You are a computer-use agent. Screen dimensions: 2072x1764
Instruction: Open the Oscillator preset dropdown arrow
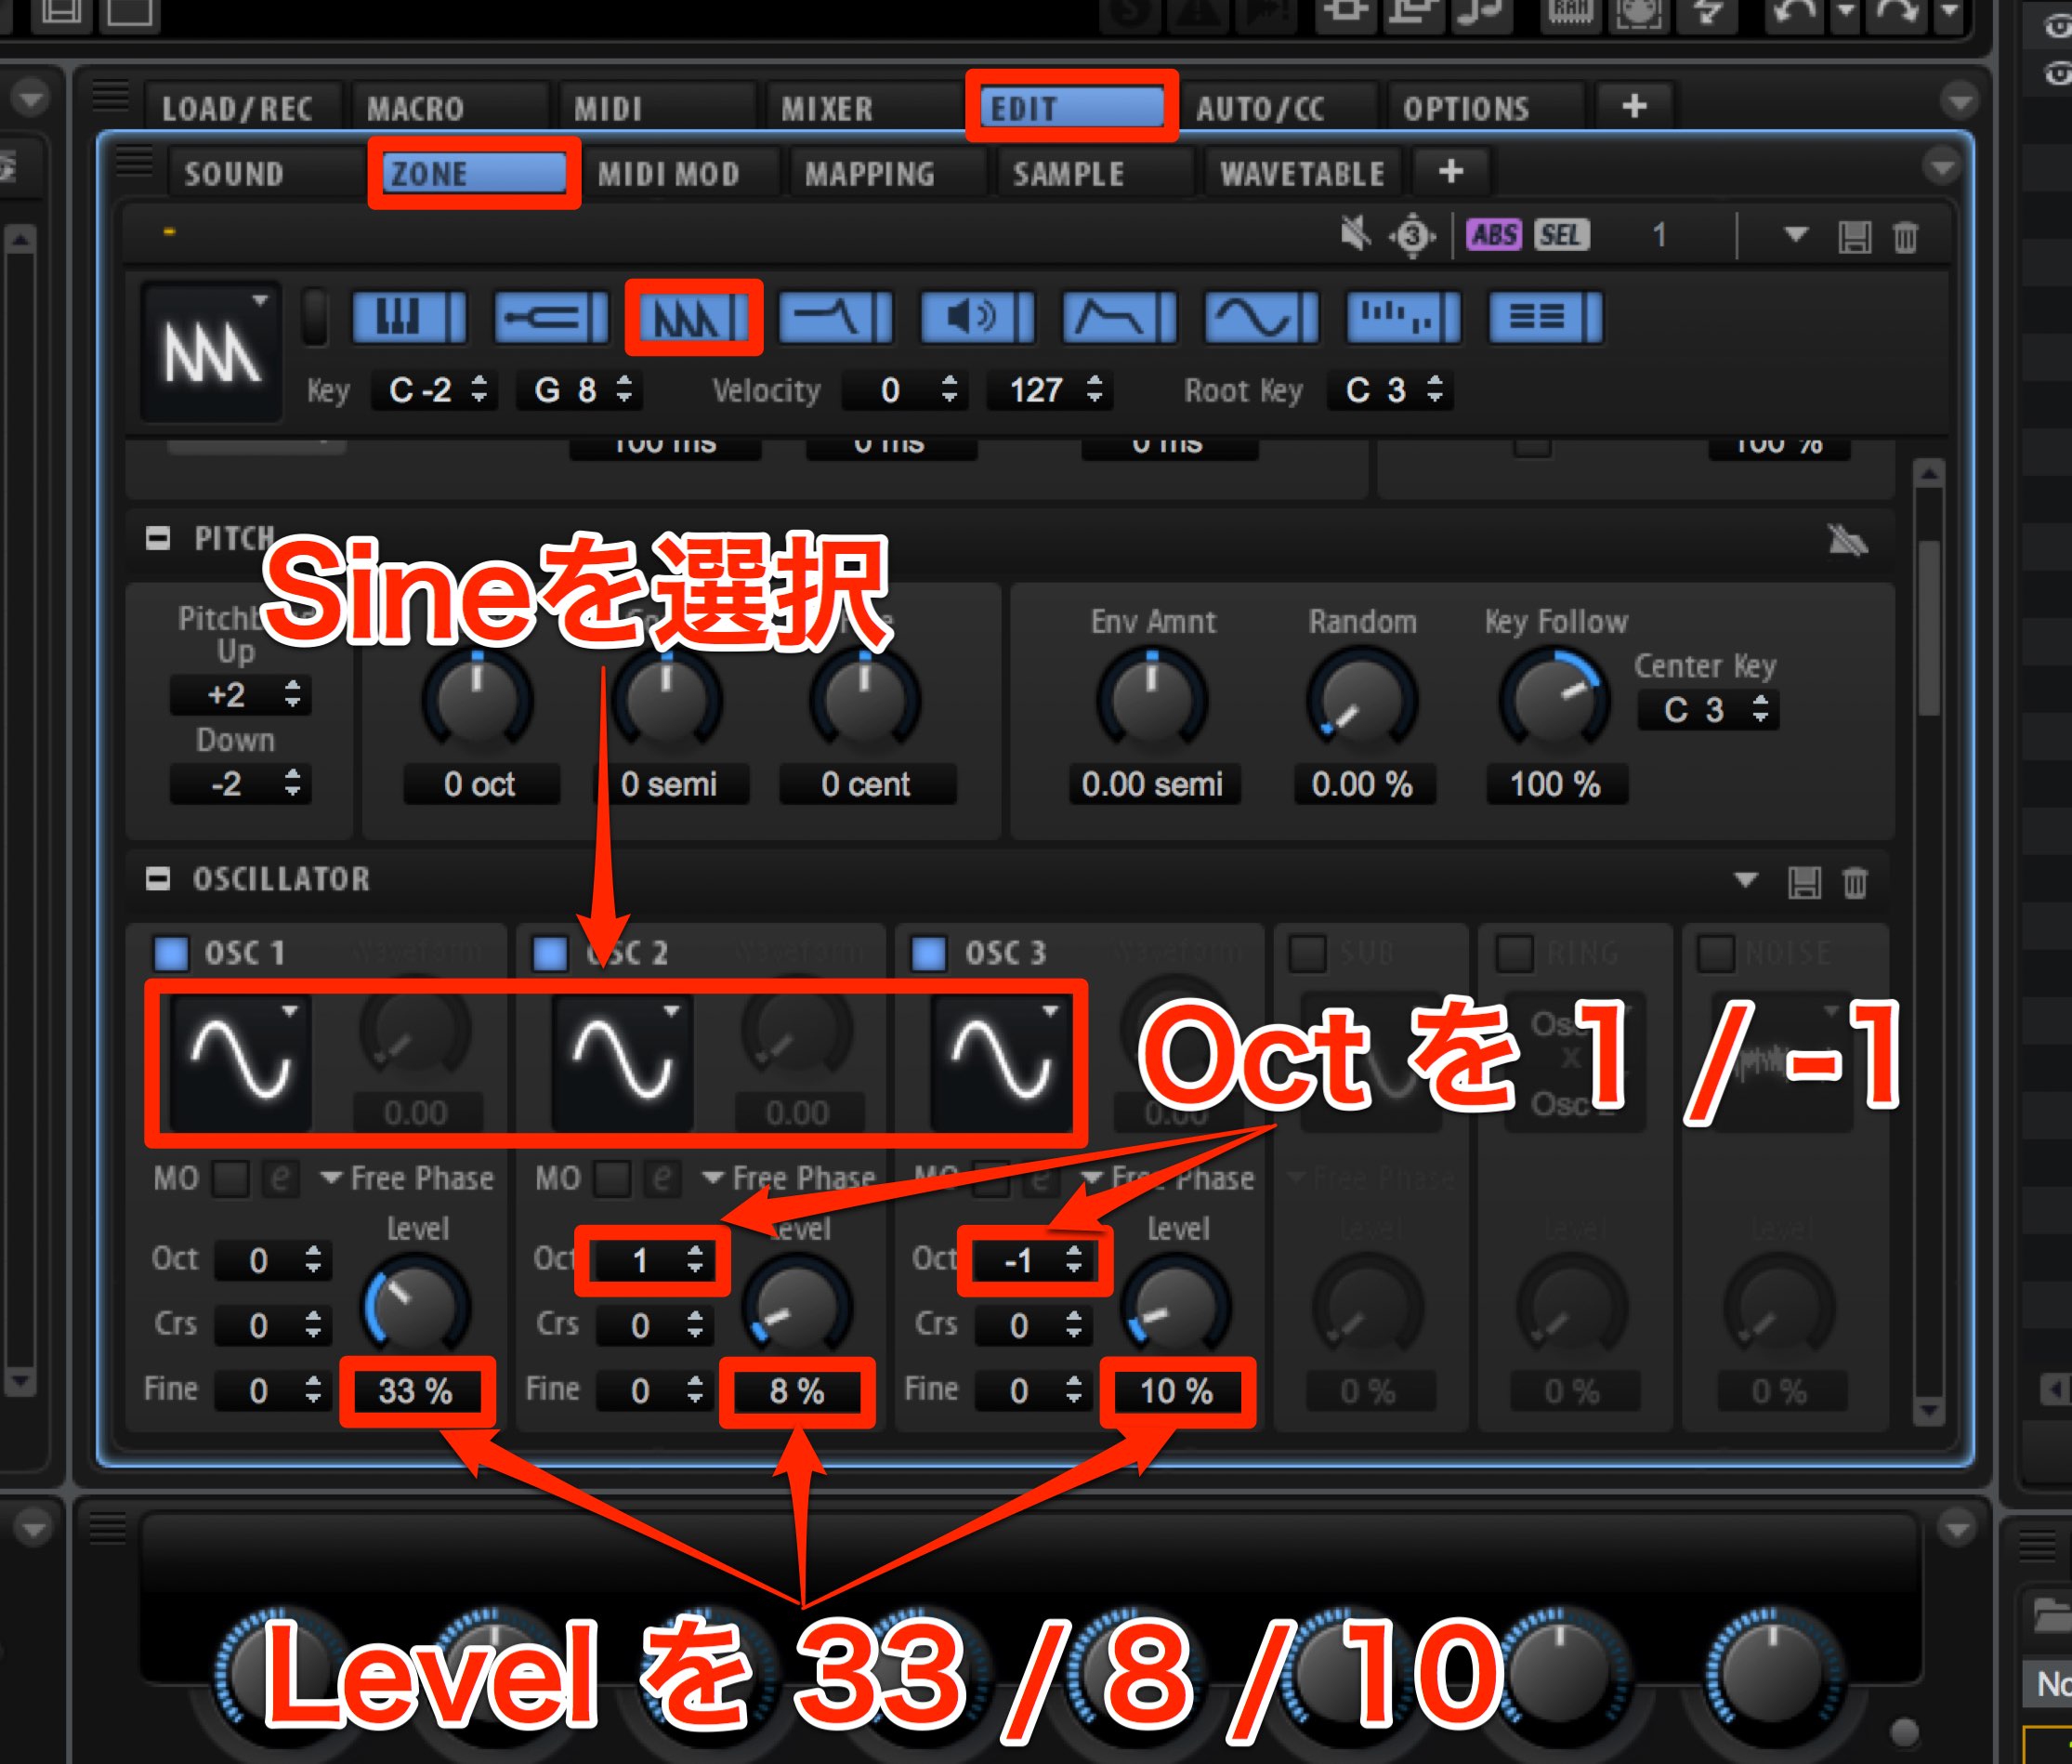click(1745, 880)
